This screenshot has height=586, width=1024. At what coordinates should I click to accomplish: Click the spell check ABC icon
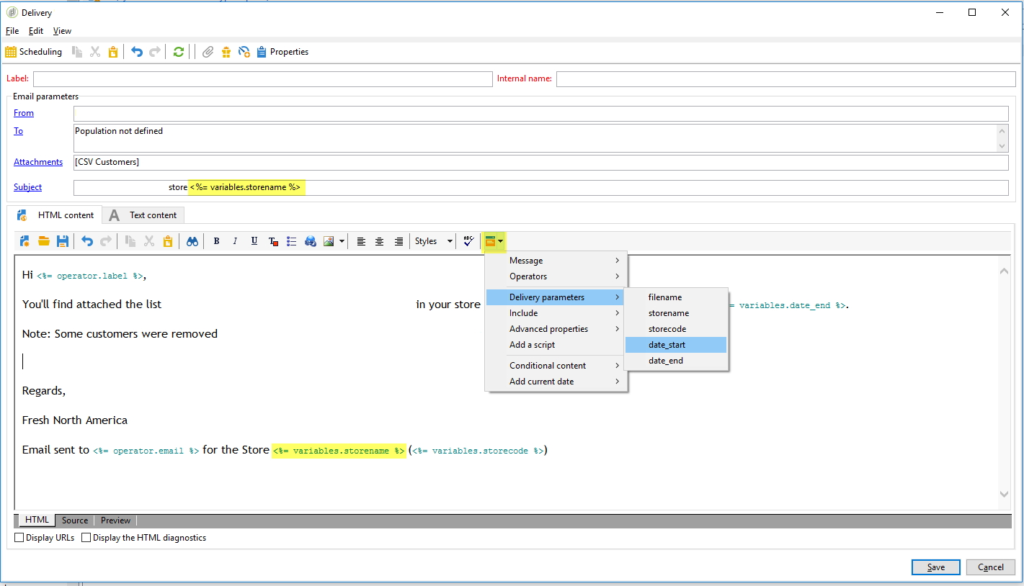pyautogui.click(x=468, y=241)
